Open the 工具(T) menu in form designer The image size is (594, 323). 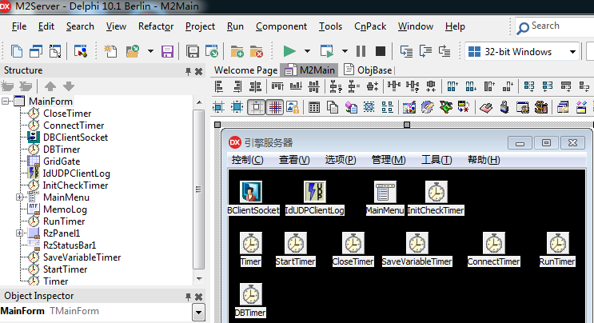(x=437, y=160)
